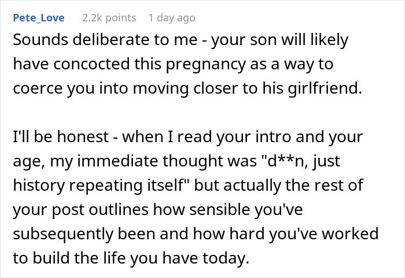Open the Pete_Love user profile link
Image resolution: width=405 pixels, height=278 pixels.
point(39,18)
